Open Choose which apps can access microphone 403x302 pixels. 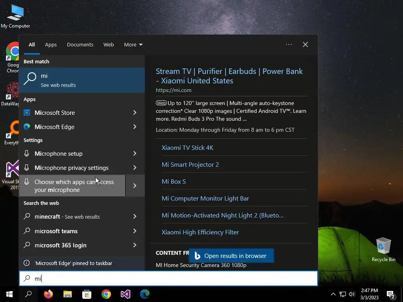click(x=72, y=186)
